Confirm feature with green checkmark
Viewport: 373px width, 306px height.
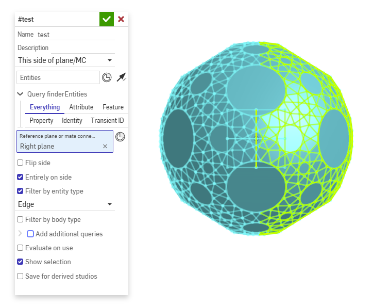(x=106, y=19)
